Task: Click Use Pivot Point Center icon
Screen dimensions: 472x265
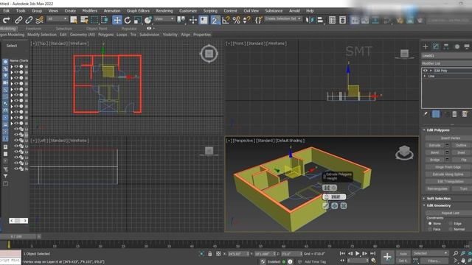Action: 181,20
